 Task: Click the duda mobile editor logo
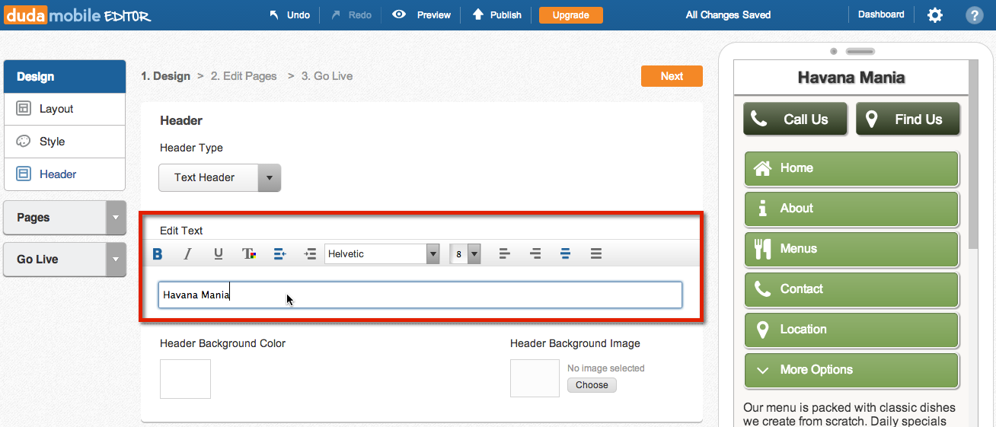point(77,15)
